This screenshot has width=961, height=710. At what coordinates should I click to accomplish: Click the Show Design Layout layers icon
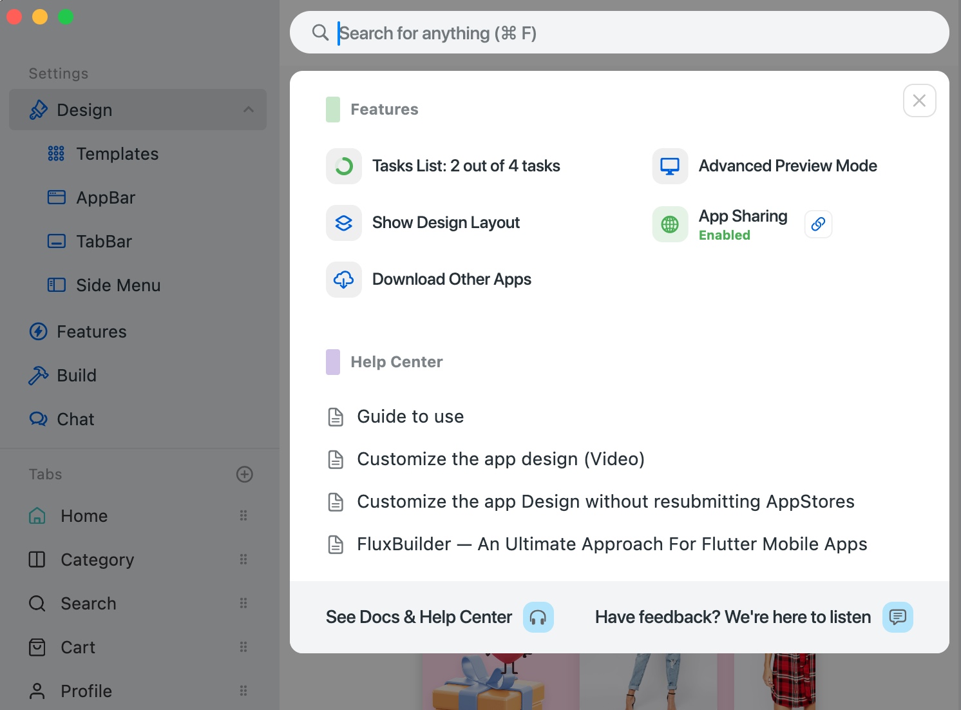(x=344, y=223)
